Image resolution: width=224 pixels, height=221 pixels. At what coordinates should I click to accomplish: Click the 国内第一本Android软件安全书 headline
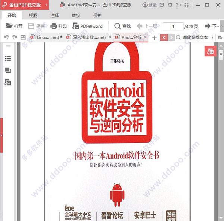coord(117,155)
